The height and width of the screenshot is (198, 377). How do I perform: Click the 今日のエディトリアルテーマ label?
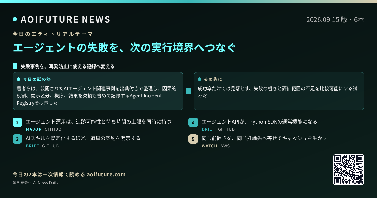point(53,34)
